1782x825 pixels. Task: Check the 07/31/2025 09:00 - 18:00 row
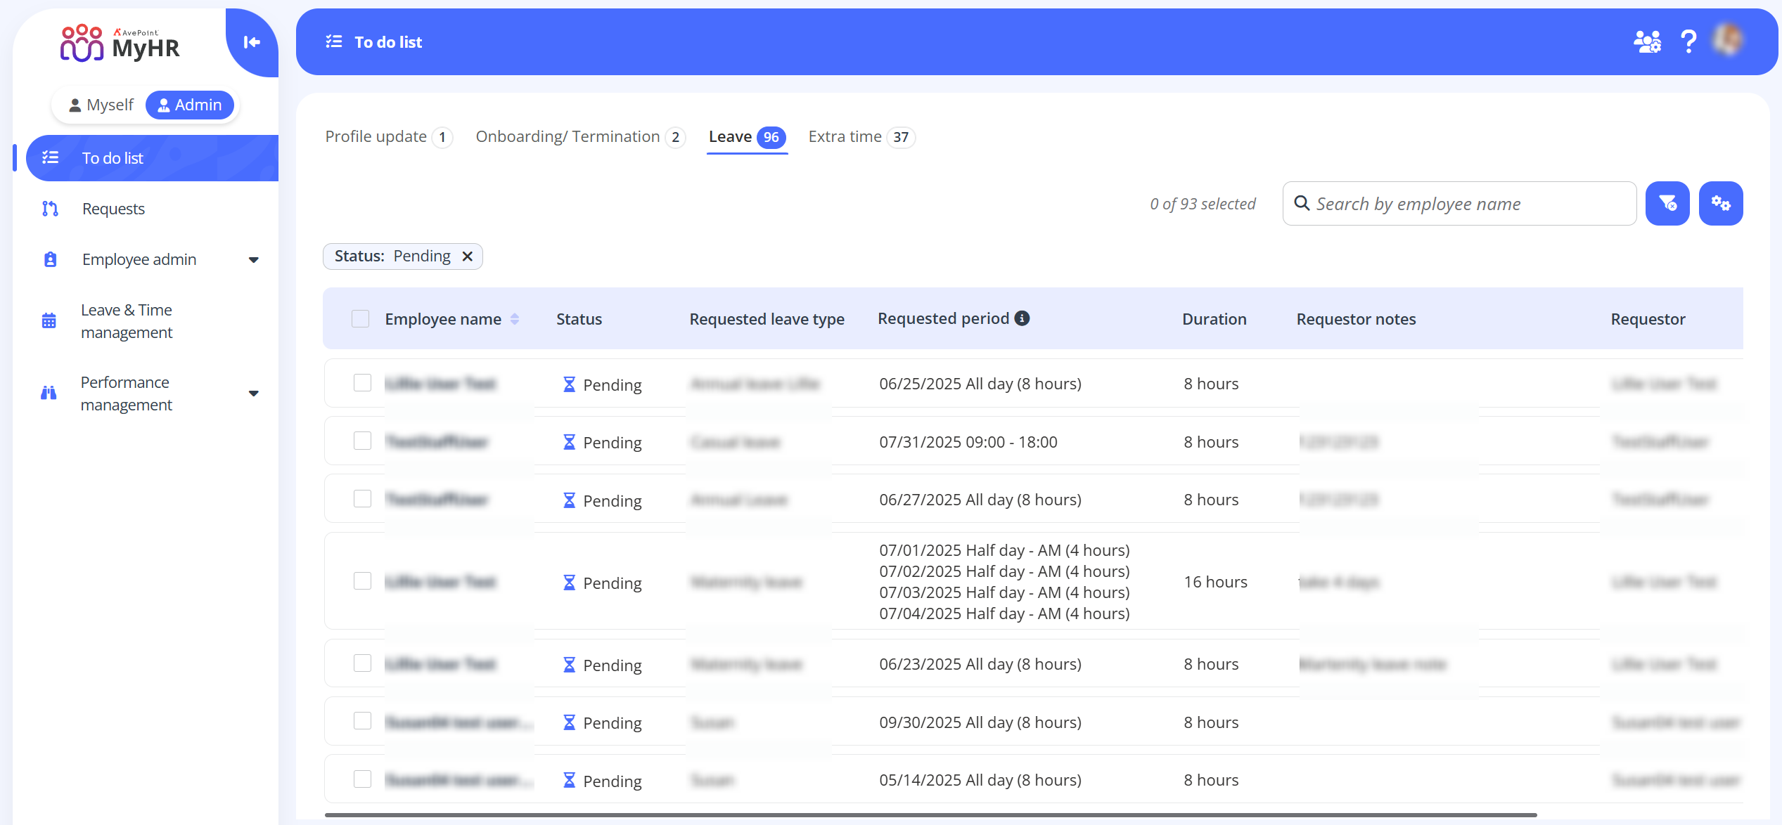[x=362, y=441]
